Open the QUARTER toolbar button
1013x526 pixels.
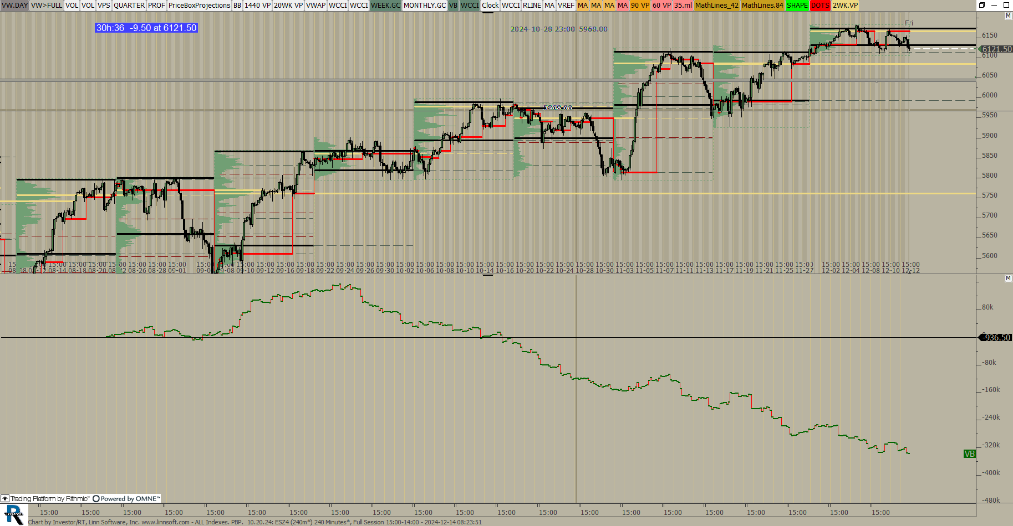click(x=129, y=6)
